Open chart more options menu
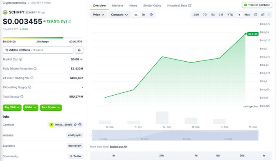Screen dimensions: 277x161 click(x=269, y=15)
